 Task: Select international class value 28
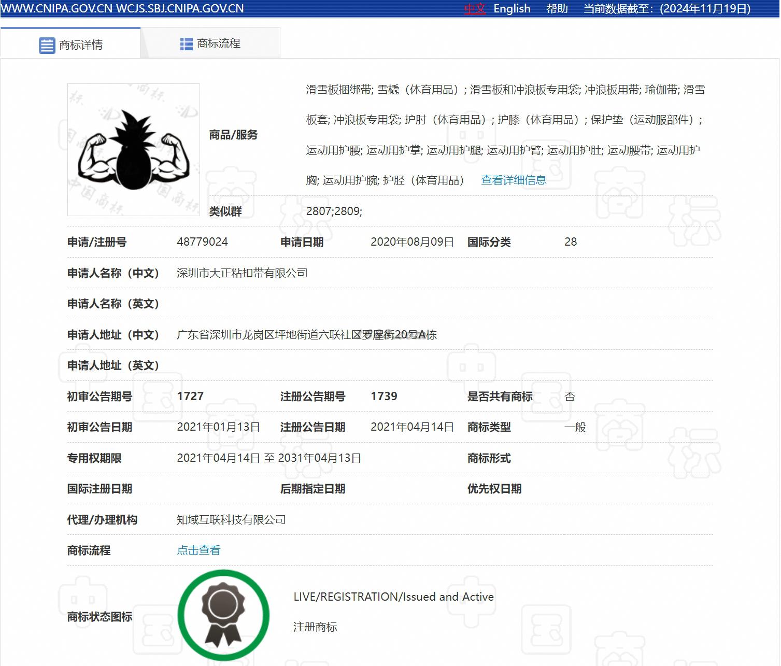[x=571, y=242]
